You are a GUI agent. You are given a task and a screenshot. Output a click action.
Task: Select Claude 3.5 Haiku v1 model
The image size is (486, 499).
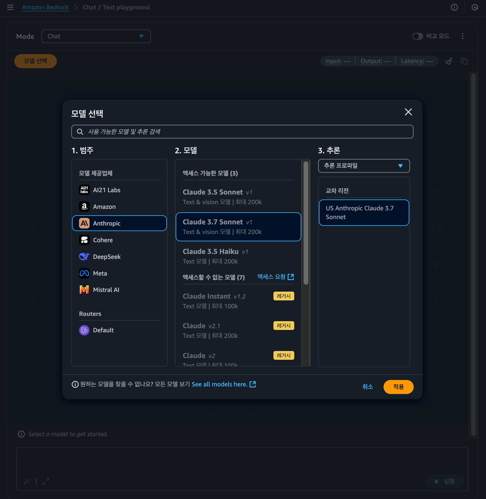(x=238, y=257)
